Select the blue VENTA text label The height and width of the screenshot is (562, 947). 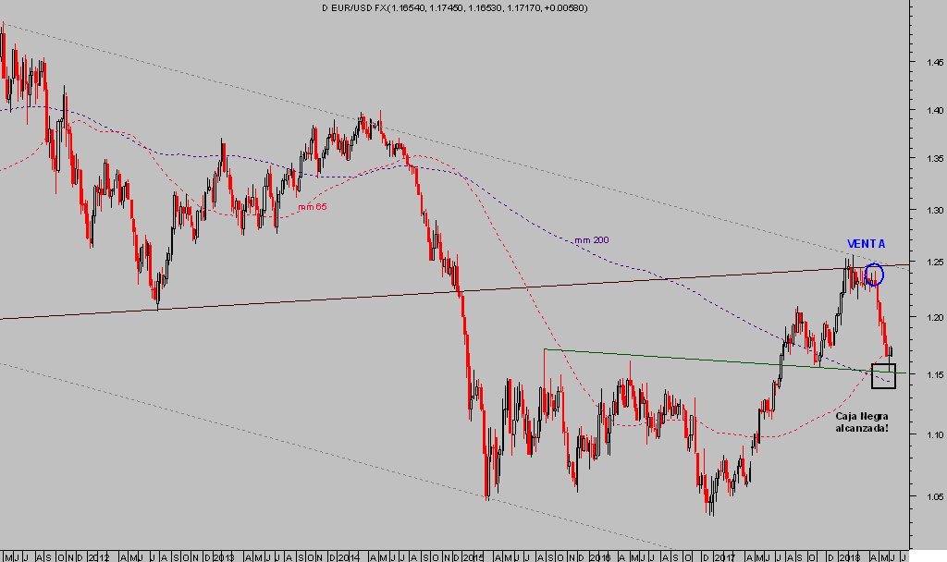867,244
